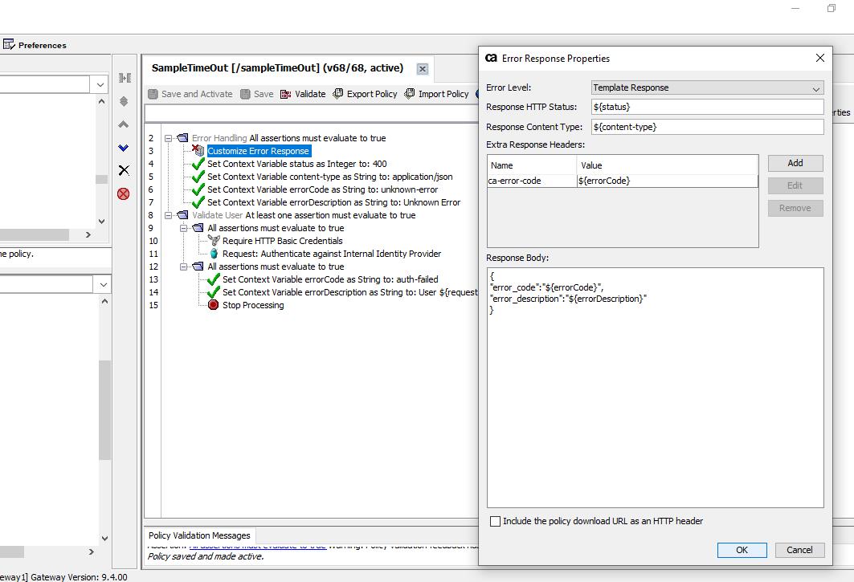This screenshot has height=582, width=854.
Task: Confirm dialog with the OK button
Action: [742, 550]
